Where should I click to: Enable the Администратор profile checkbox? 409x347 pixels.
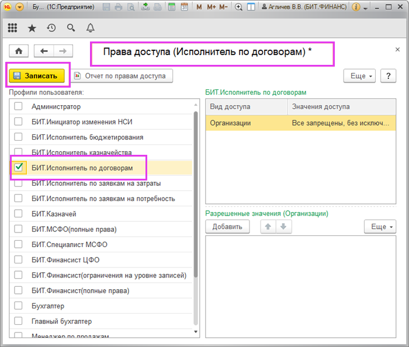[19, 106]
